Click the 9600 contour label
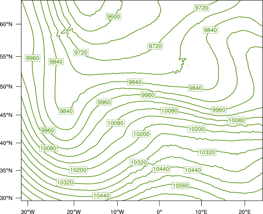The image size is (263, 214). [113, 16]
